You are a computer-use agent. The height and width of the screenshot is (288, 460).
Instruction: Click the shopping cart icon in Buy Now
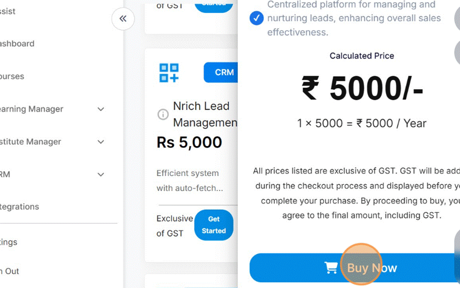pyautogui.click(x=331, y=268)
